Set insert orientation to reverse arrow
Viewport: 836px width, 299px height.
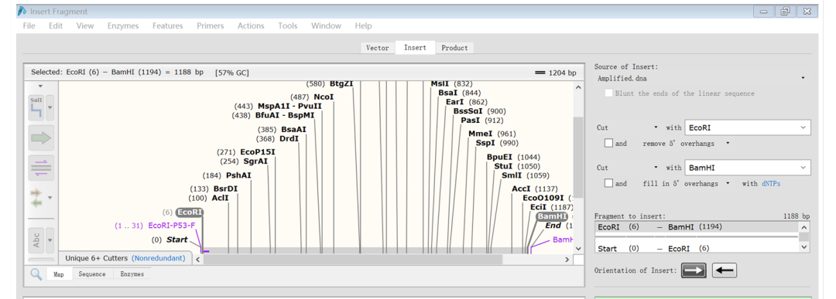click(x=724, y=270)
